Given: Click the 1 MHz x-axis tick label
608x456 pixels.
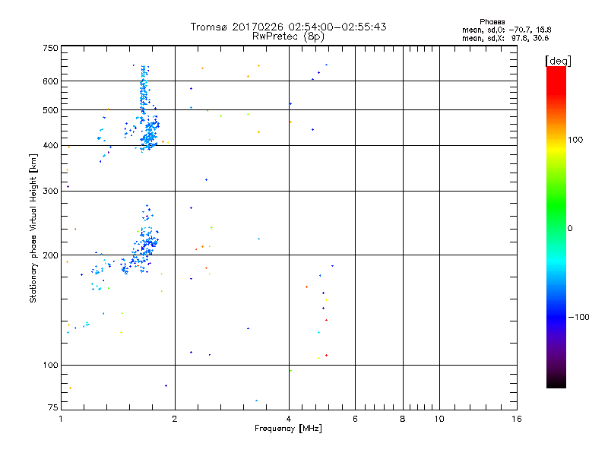Looking at the screenshot, I should point(61,419).
